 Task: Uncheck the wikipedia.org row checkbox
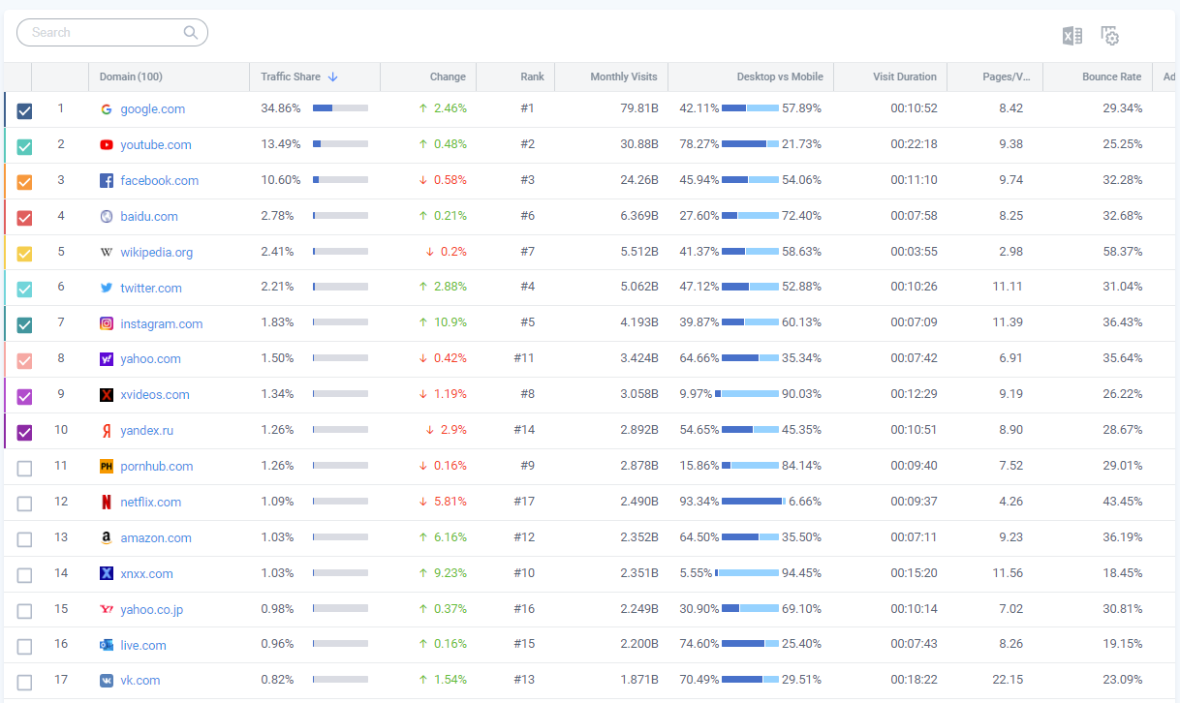coord(24,254)
